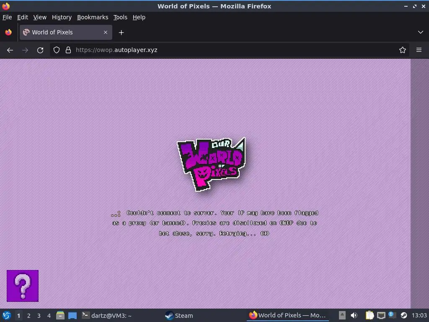Switch to workspace 2
Viewport: 429px width, 322px height.
[x=29, y=316]
